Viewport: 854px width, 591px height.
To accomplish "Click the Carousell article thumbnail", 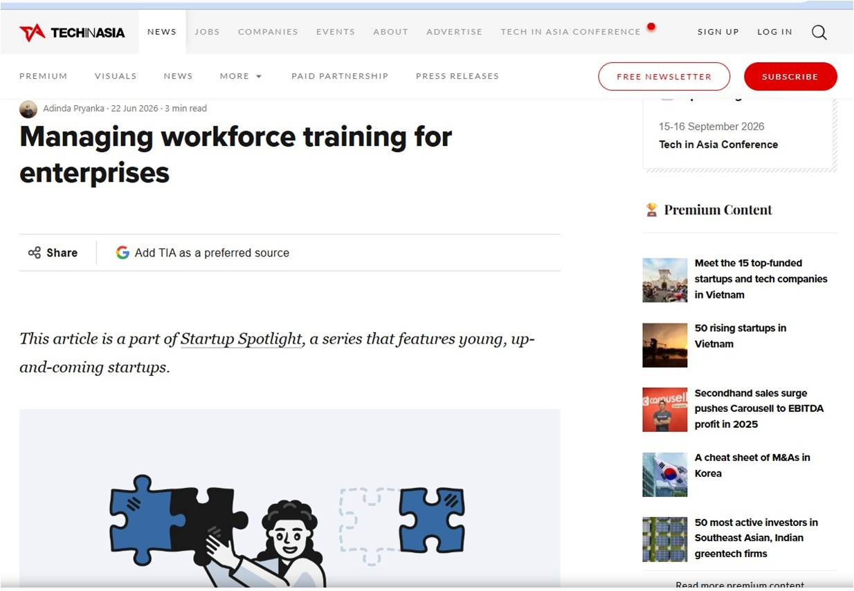I will (x=664, y=410).
